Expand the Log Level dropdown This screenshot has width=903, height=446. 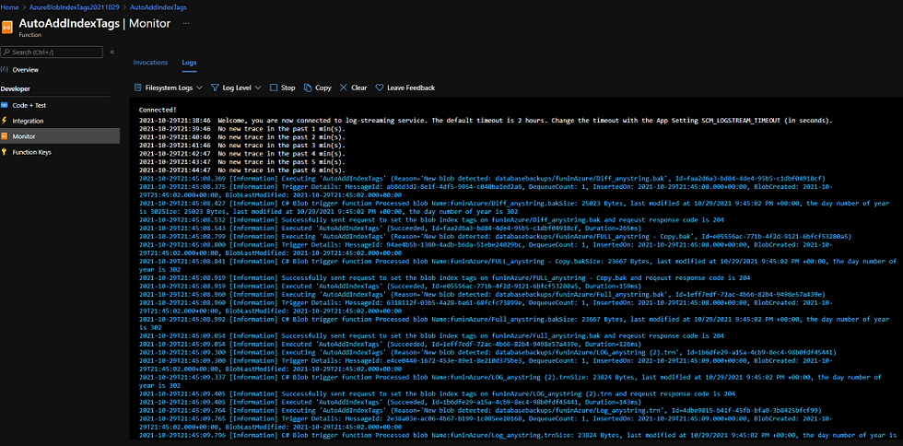[x=257, y=88]
